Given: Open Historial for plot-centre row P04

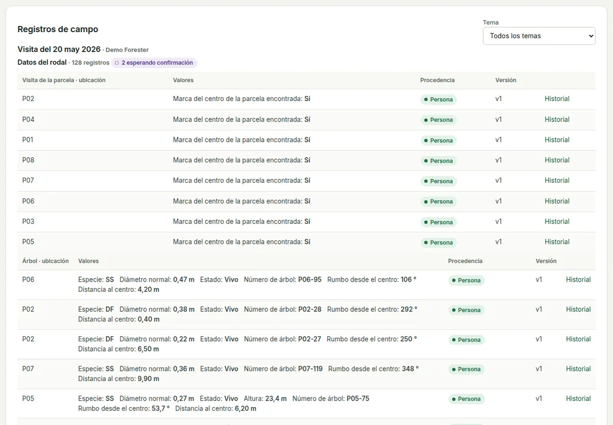Looking at the screenshot, I should coord(557,119).
